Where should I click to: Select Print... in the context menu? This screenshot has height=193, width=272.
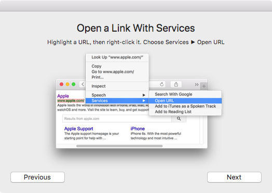tap(117, 77)
